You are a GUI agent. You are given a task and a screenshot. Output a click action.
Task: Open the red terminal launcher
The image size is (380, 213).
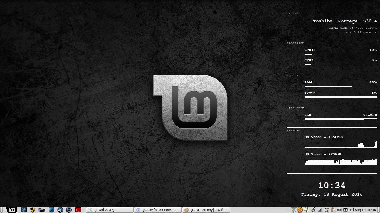78,210
